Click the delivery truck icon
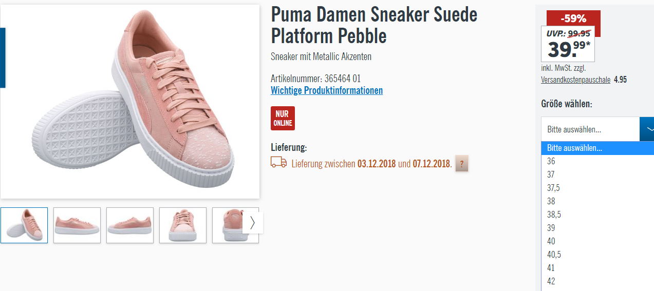Viewport: 654px width, 291px height. [278, 162]
